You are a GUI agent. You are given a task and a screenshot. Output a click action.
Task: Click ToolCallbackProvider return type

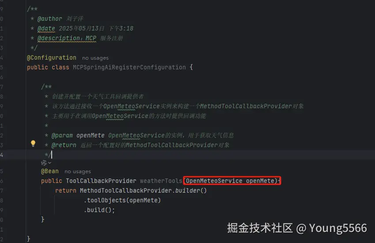click(101, 181)
